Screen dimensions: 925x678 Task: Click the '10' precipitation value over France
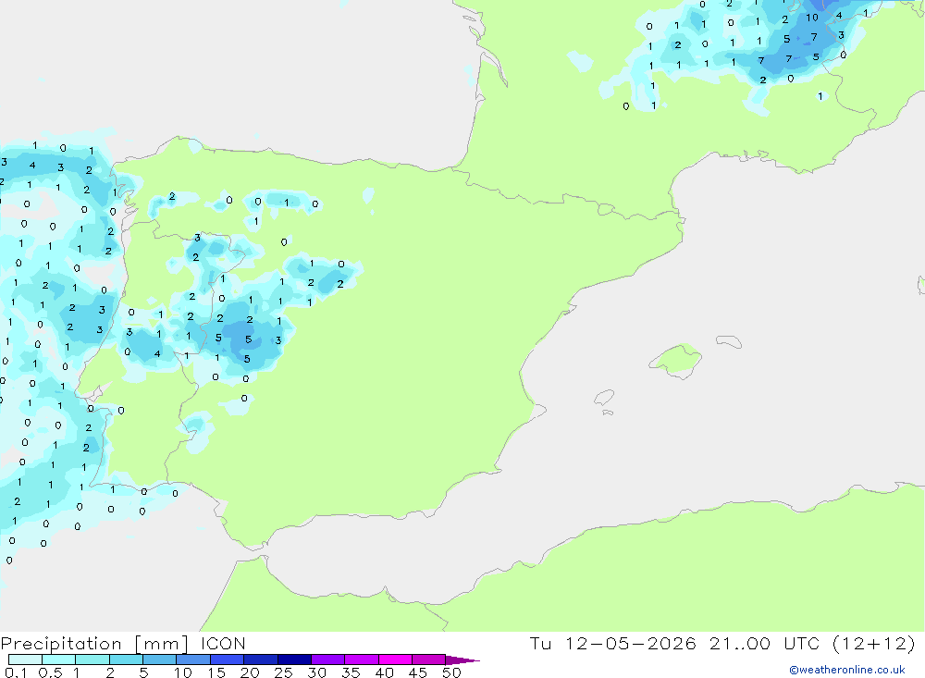pos(812,18)
